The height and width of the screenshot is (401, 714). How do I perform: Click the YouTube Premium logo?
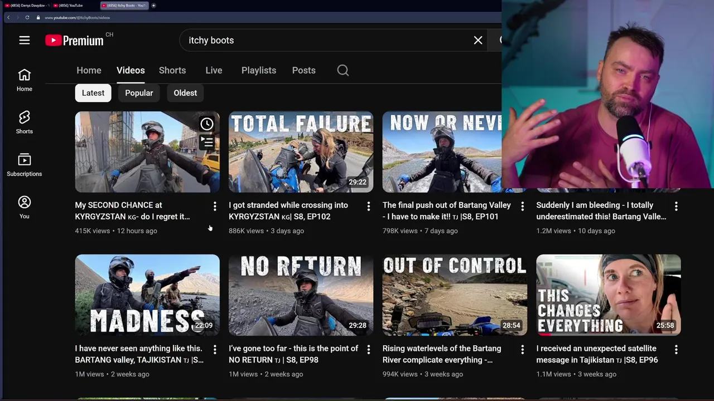[74, 40]
